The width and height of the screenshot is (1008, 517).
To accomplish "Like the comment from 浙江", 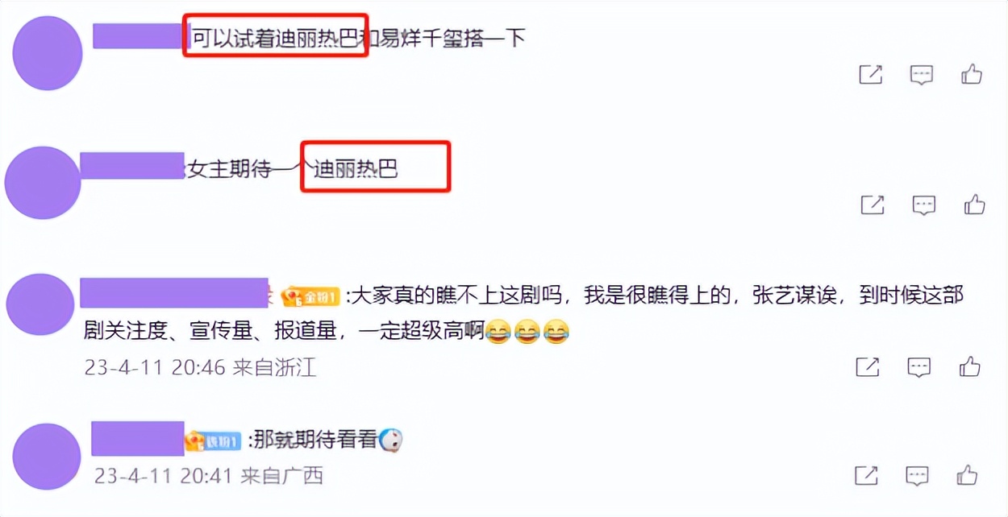I will pos(969,366).
